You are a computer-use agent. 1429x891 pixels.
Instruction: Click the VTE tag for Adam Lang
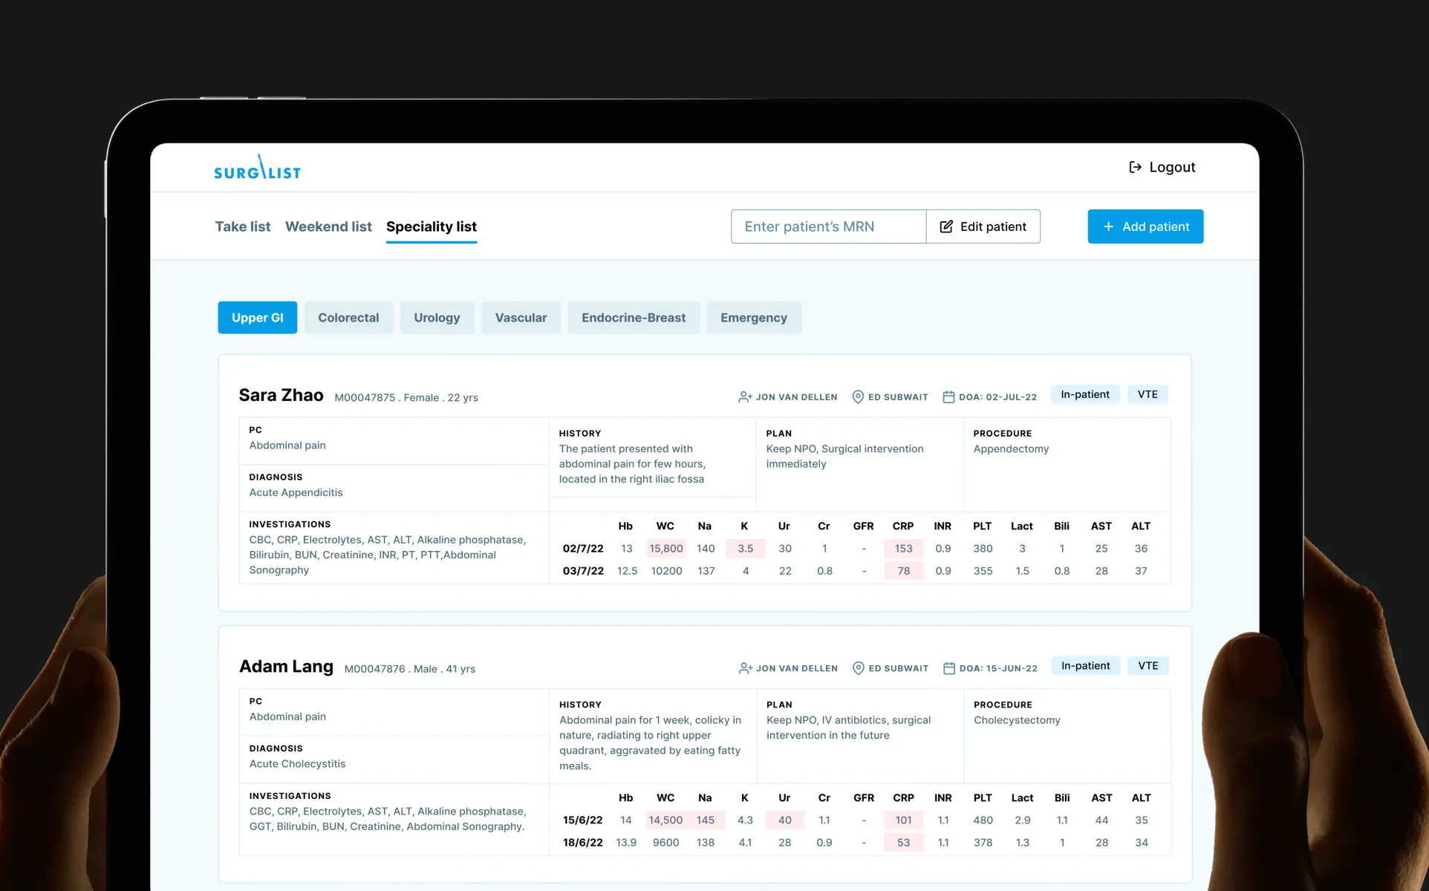[x=1148, y=665]
